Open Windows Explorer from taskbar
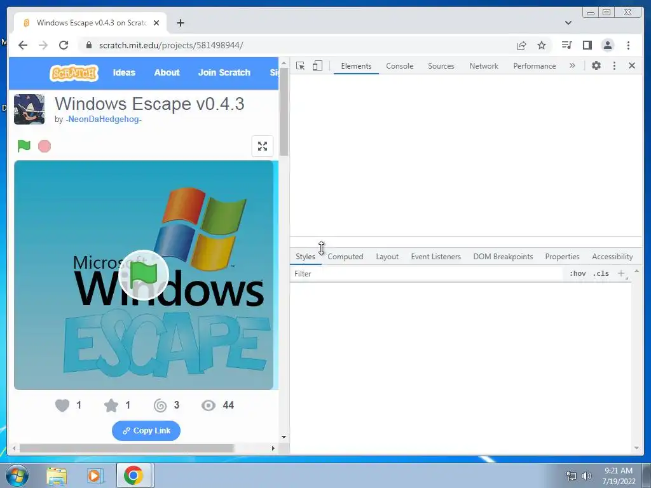Screen dimensions: 651x488 point(57,476)
